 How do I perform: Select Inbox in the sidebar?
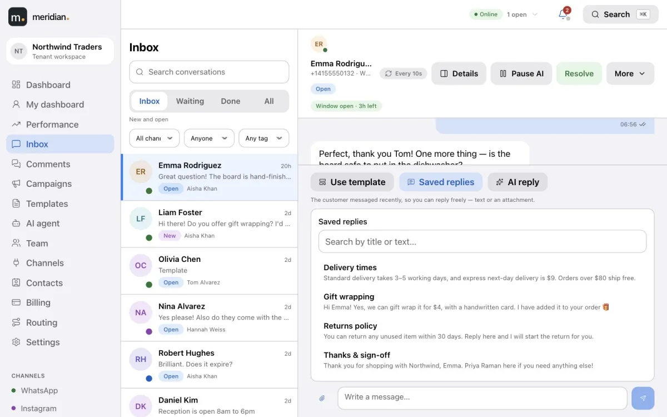click(x=60, y=144)
